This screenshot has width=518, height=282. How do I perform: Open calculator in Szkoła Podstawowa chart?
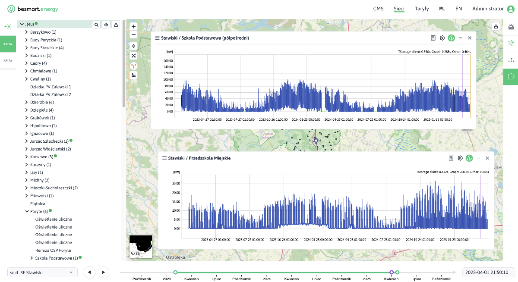click(433, 38)
